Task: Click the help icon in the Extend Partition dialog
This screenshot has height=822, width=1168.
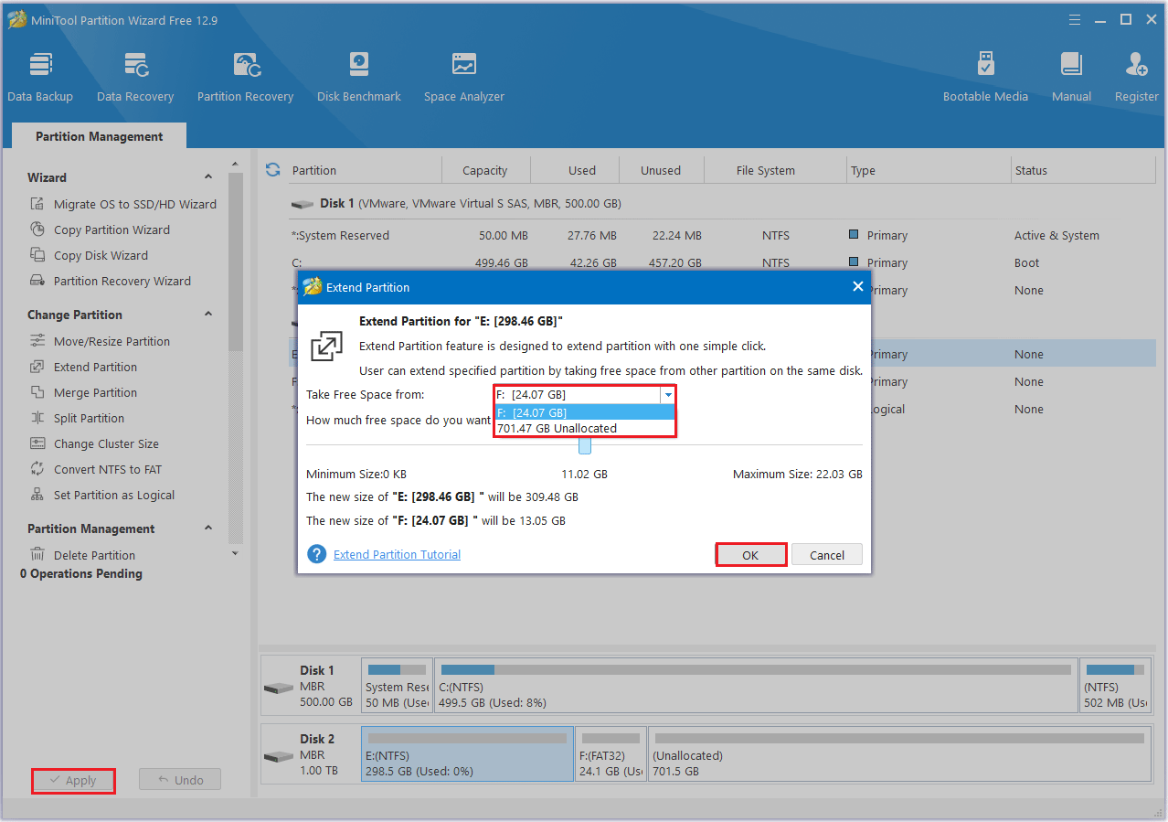Action: (x=316, y=555)
